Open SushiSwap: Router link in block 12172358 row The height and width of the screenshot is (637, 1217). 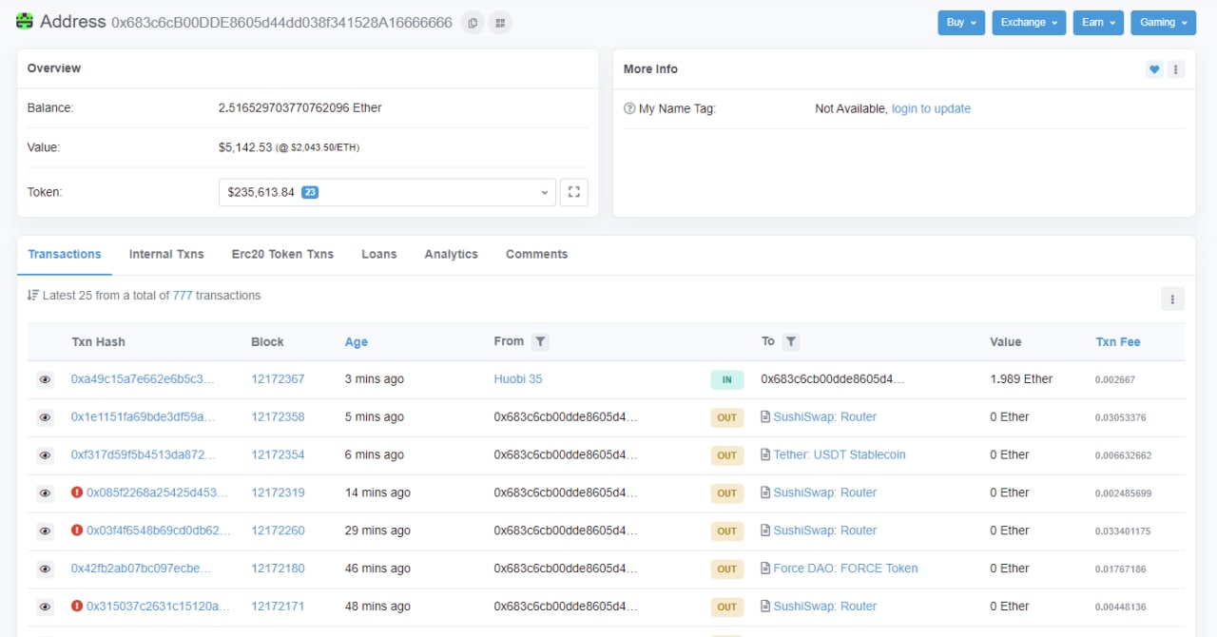824,417
